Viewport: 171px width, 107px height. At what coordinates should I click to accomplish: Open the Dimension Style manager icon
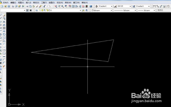click(x=115, y=6)
